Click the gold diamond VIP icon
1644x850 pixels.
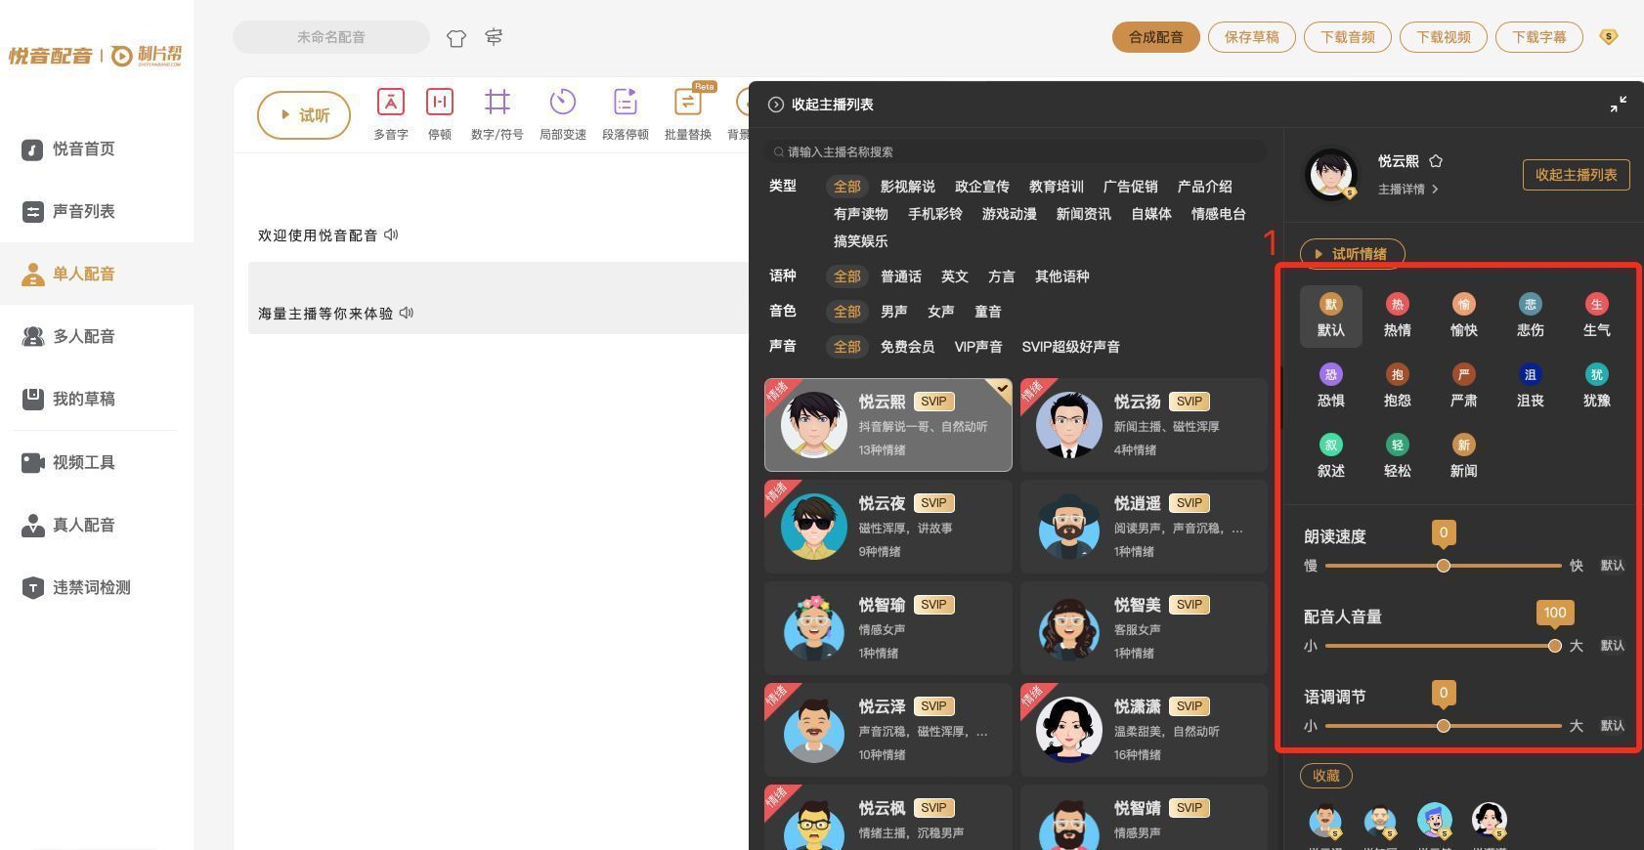(1609, 37)
